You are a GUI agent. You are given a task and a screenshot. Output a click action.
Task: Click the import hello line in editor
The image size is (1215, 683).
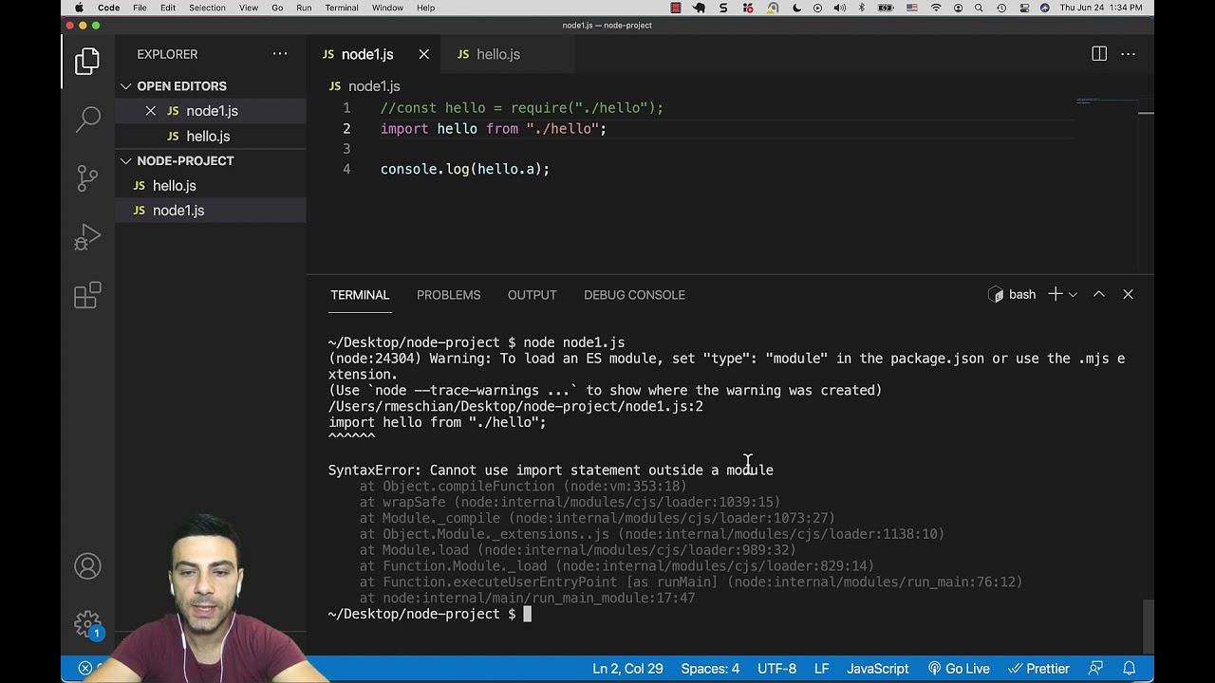pyautogui.click(x=494, y=129)
